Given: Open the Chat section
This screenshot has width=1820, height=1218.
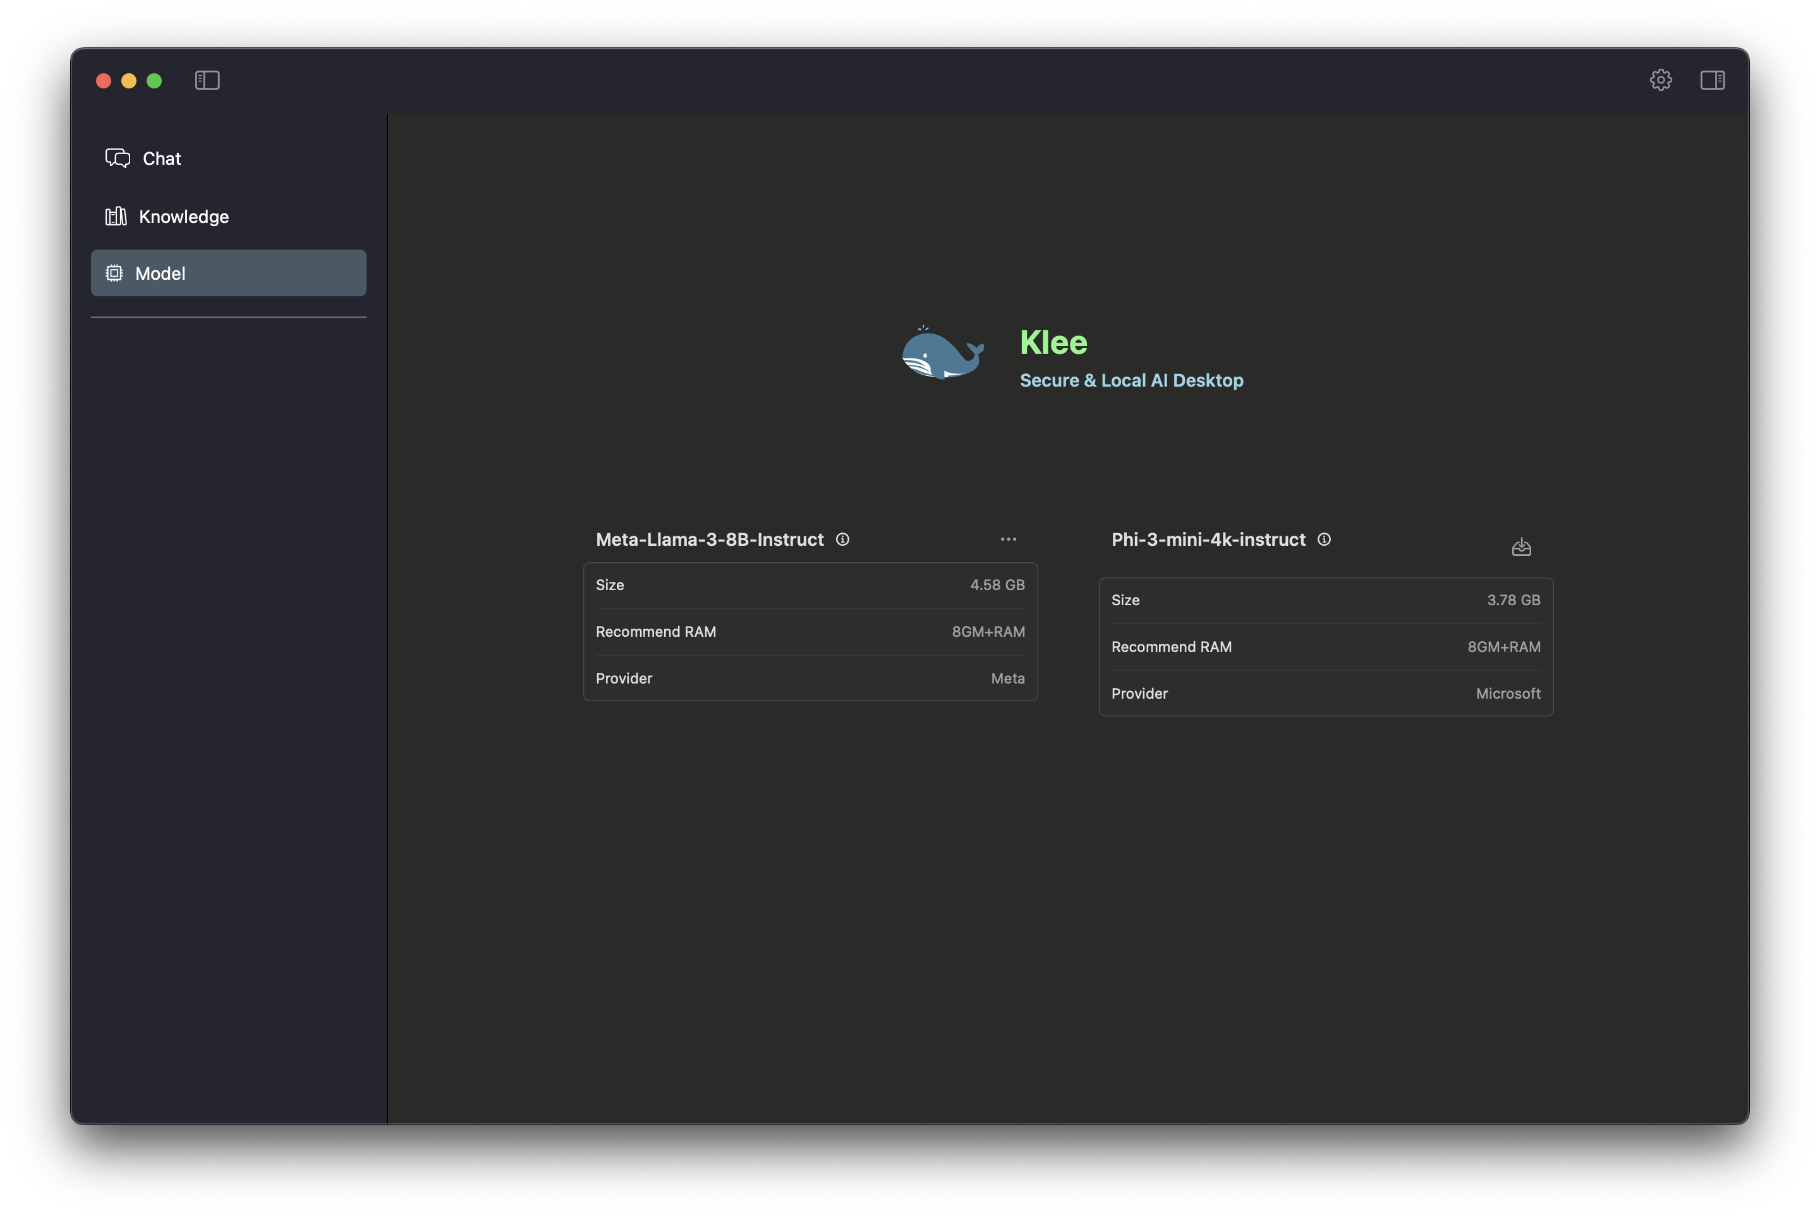Looking at the screenshot, I should coord(162,159).
